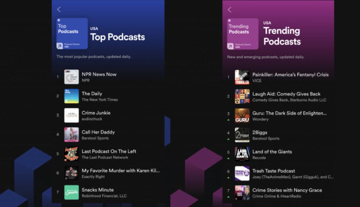Click publisher VICE
360x207 pixels.
257,81
